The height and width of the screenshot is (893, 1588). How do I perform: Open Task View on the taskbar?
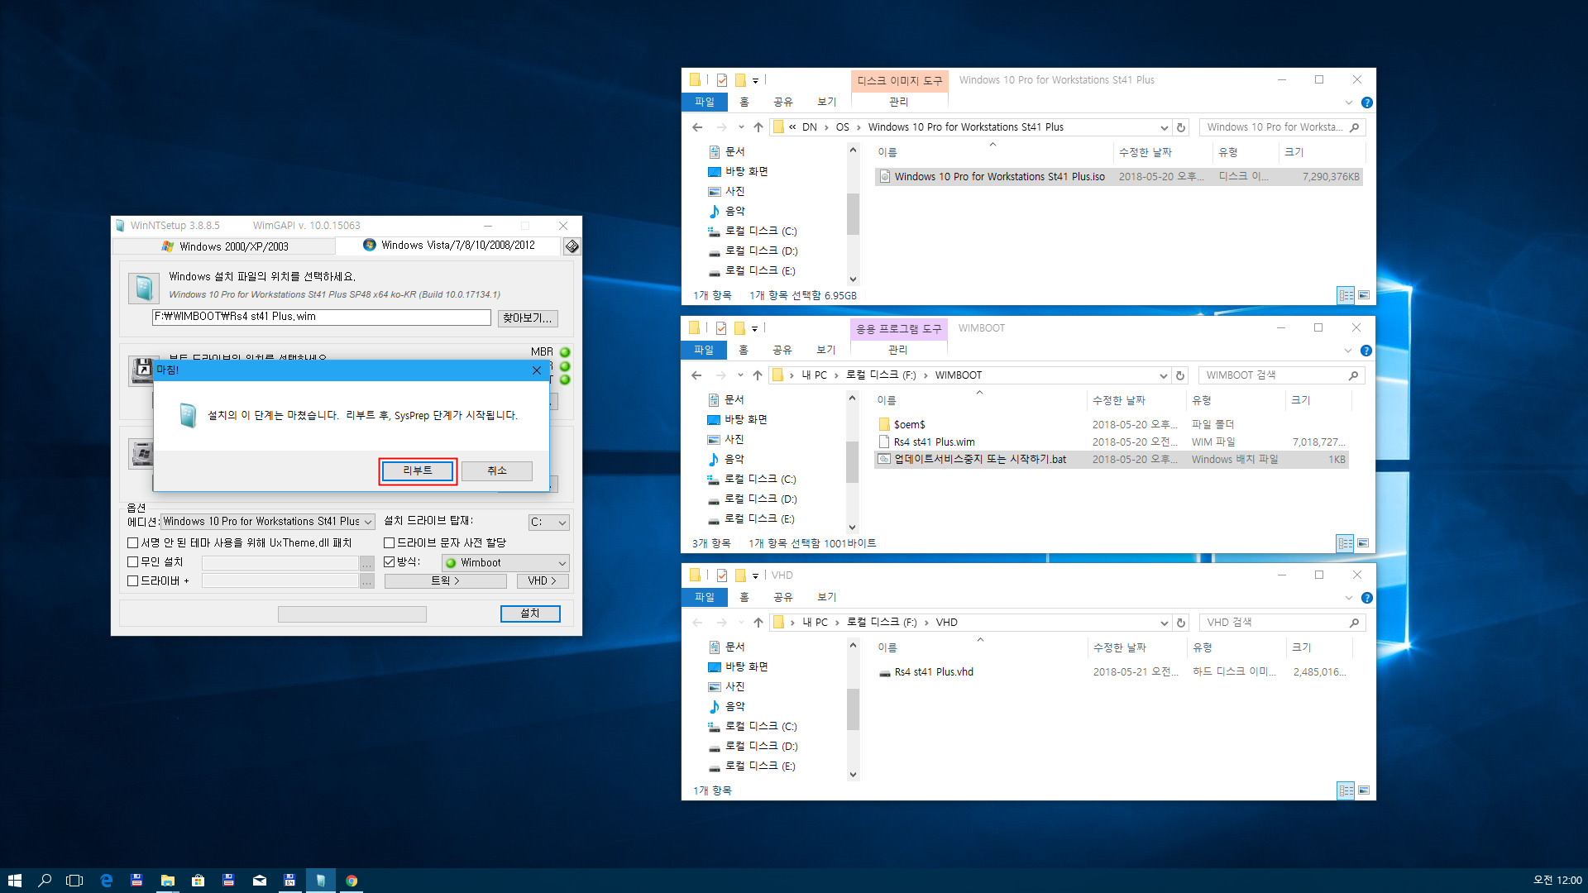pos(74,881)
